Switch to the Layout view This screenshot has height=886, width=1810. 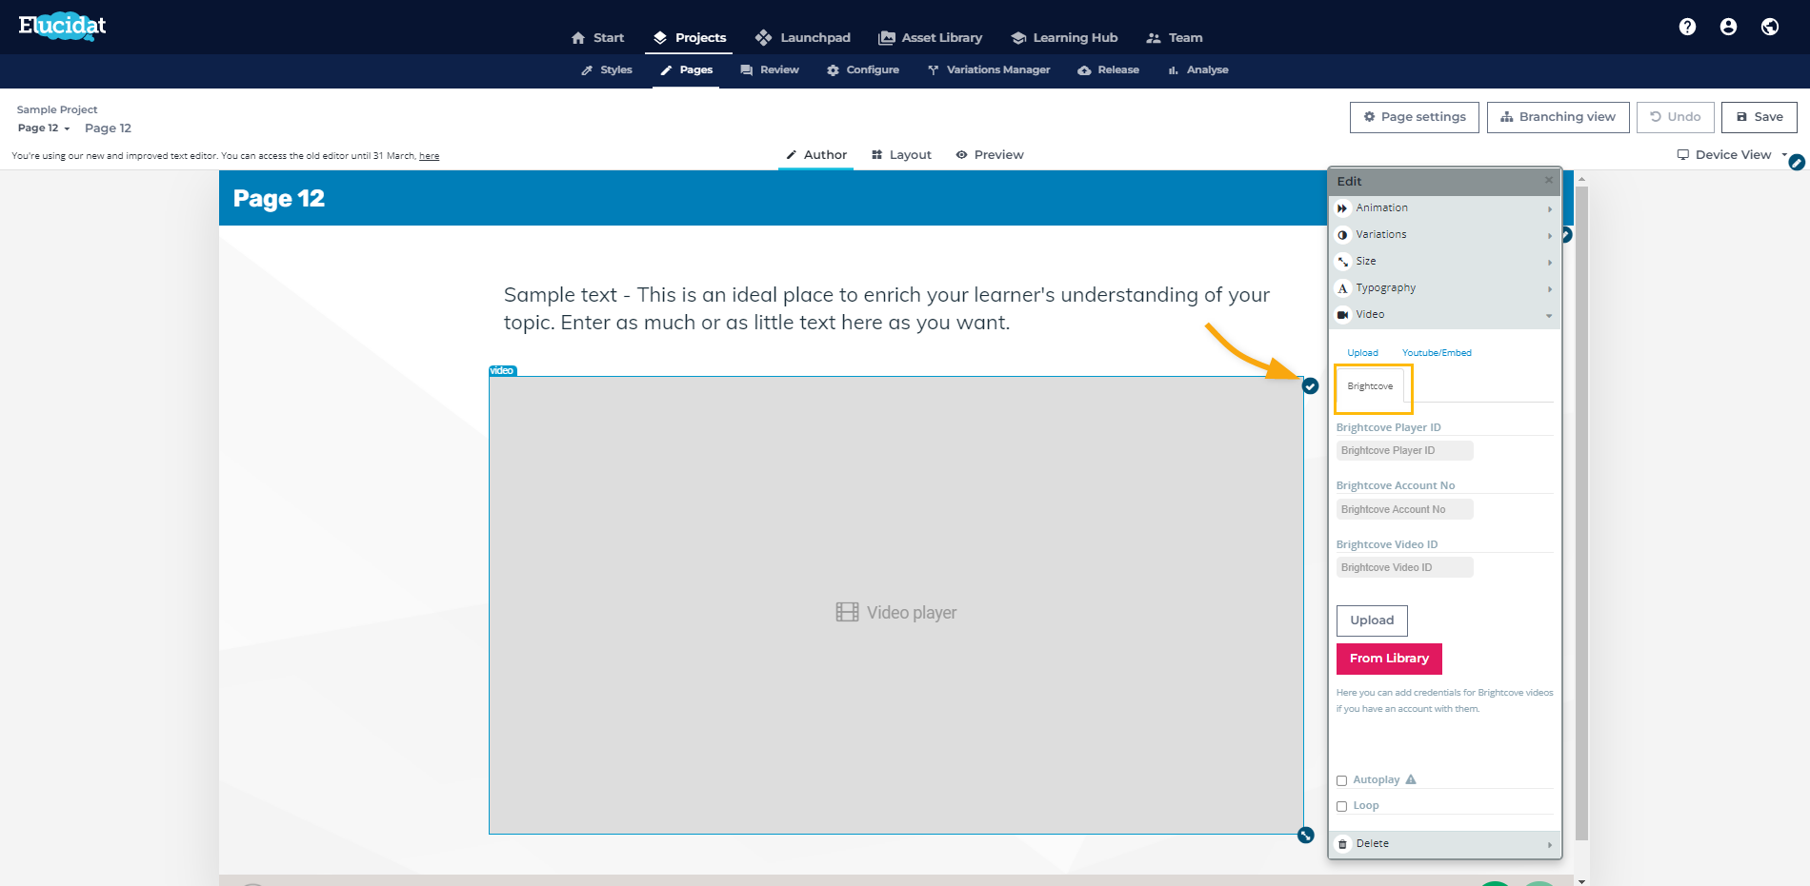coord(901,155)
